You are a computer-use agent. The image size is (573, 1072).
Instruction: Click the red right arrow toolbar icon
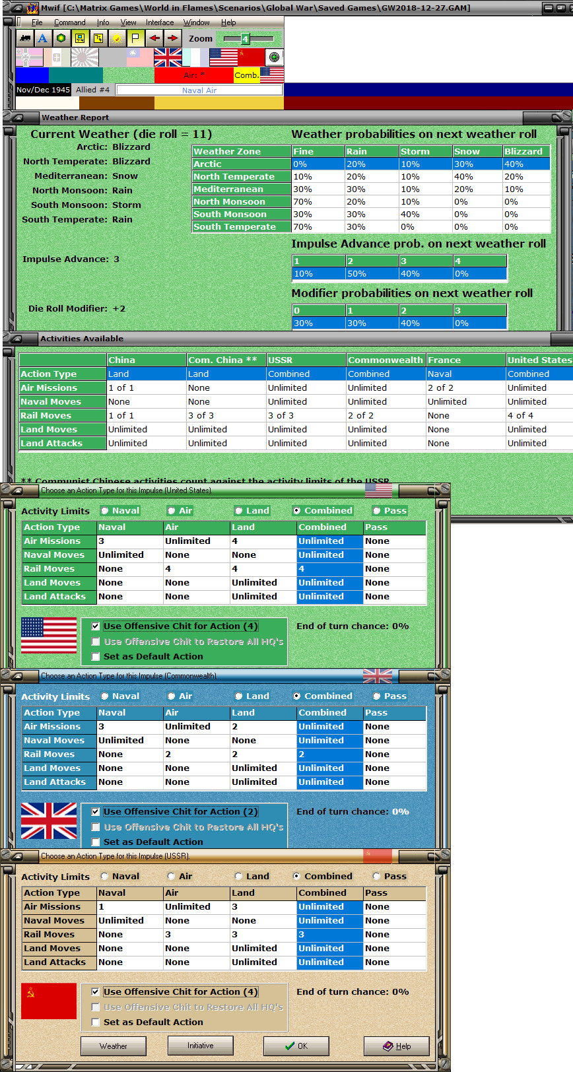(x=172, y=38)
